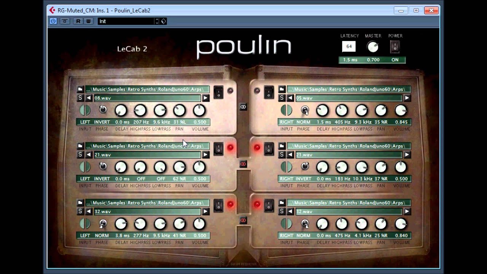Enable Write automation with W button
The height and width of the screenshot is (274, 487).
coord(88,21)
